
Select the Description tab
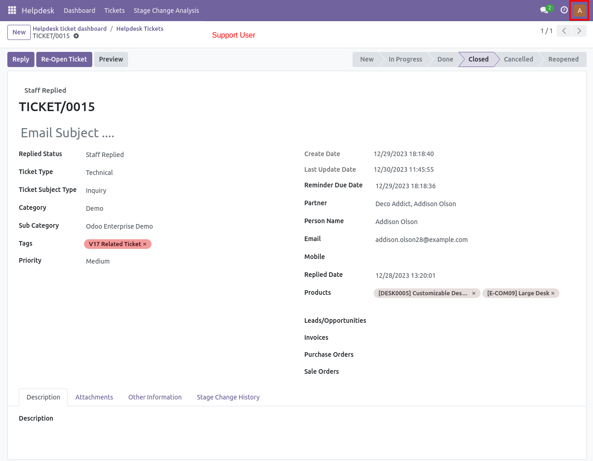tap(43, 397)
